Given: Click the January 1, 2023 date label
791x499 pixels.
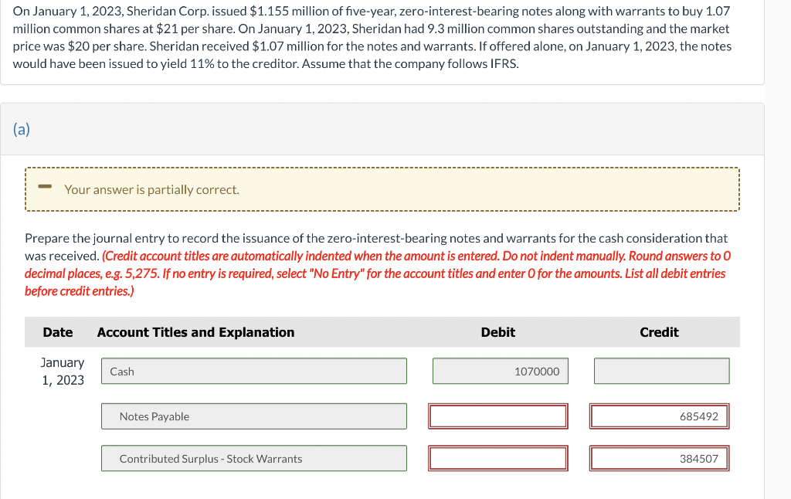Looking at the screenshot, I should pos(62,371).
